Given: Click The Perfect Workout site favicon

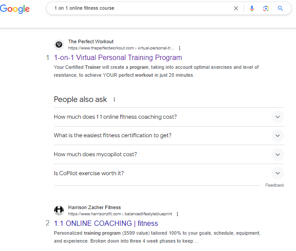Looking at the screenshot, I should (x=59, y=45).
